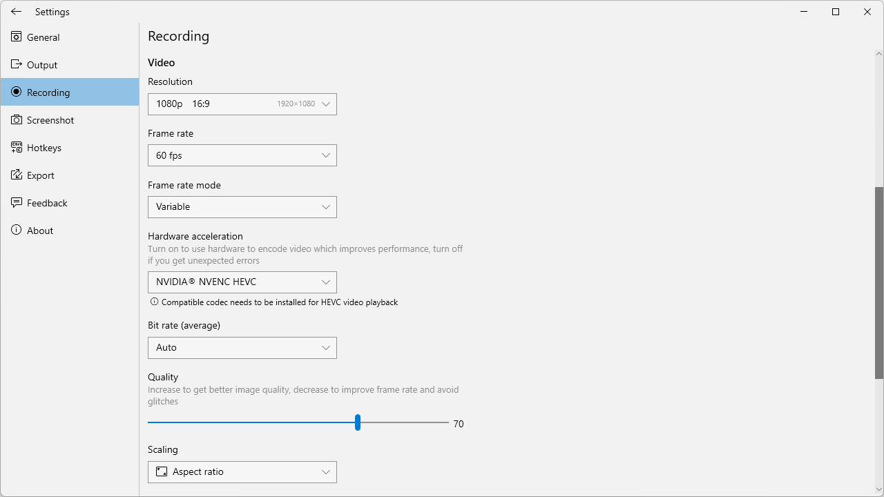The height and width of the screenshot is (497, 884).
Task: Click the Feedback speech bubble icon
Action: tap(16, 202)
